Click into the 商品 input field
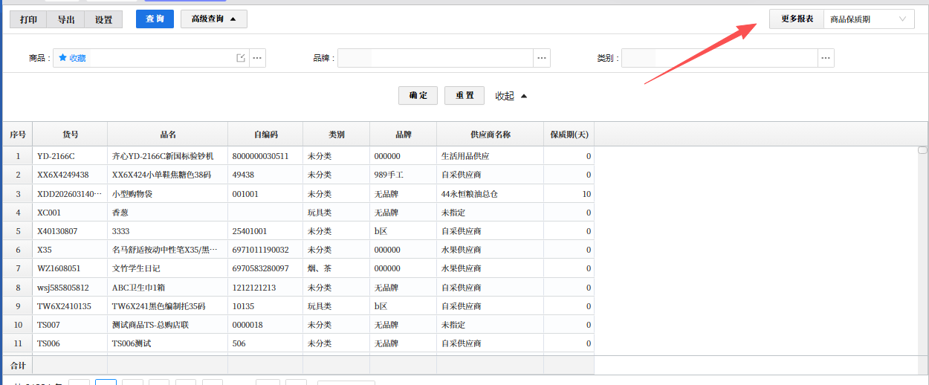Screen dimensions: 929x385 click(151, 58)
